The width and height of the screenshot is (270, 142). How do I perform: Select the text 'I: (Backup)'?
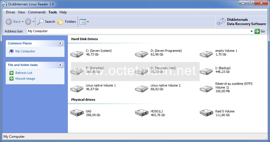point(223,68)
